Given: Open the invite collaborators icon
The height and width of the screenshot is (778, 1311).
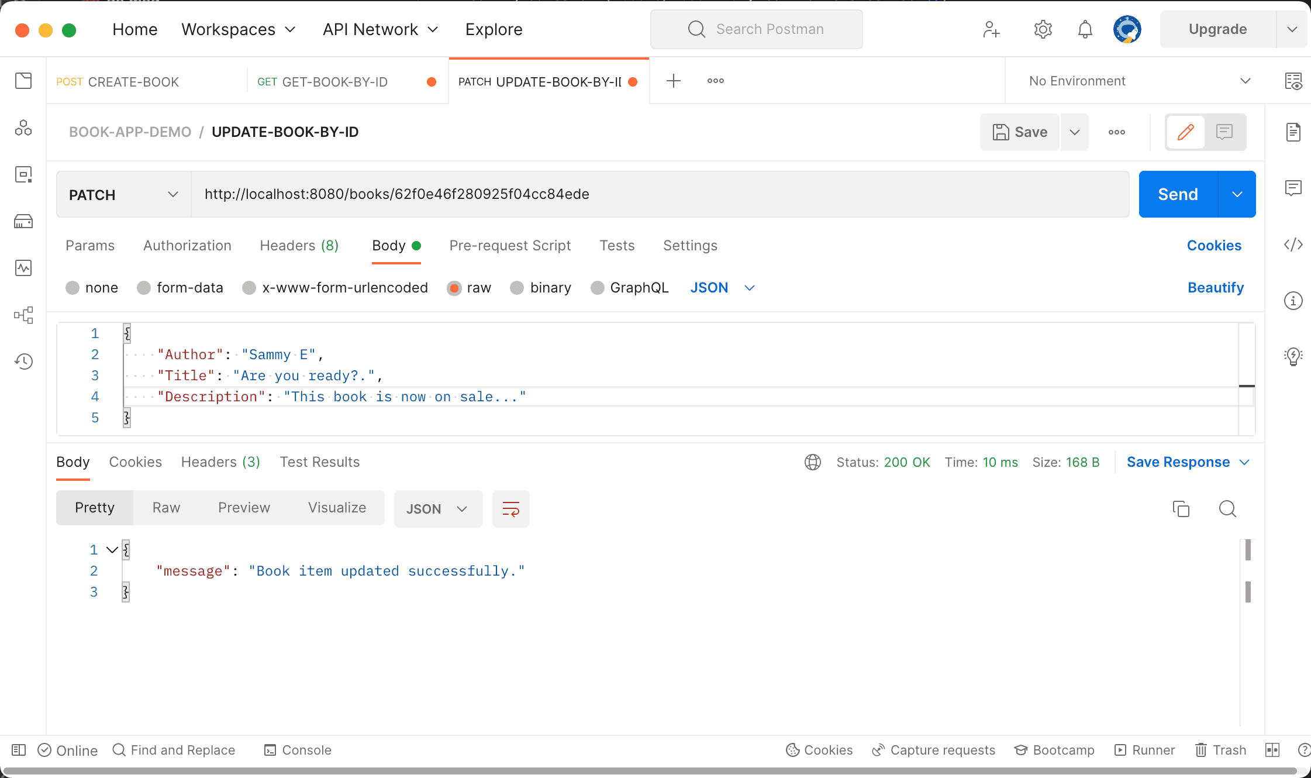Looking at the screenshot, I should pyautogui.click(x=991, y=29).
